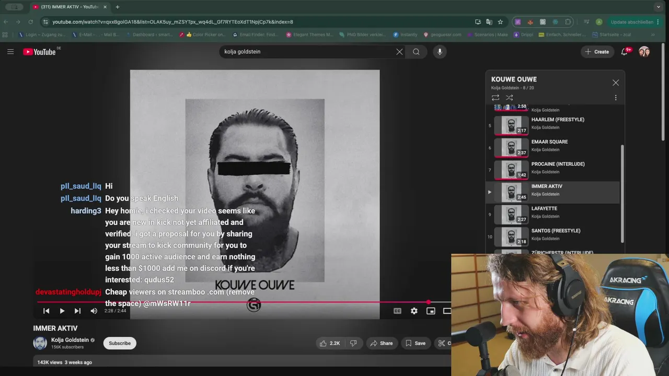669x376 pixels.
Task: Click the purple extension icon
Action: (x=517, y=22)
